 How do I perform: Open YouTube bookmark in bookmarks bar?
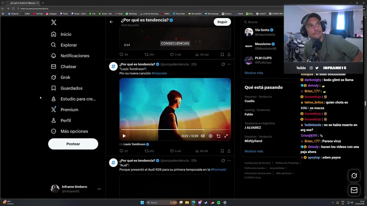pyautogui.click(x=38, y=14)
